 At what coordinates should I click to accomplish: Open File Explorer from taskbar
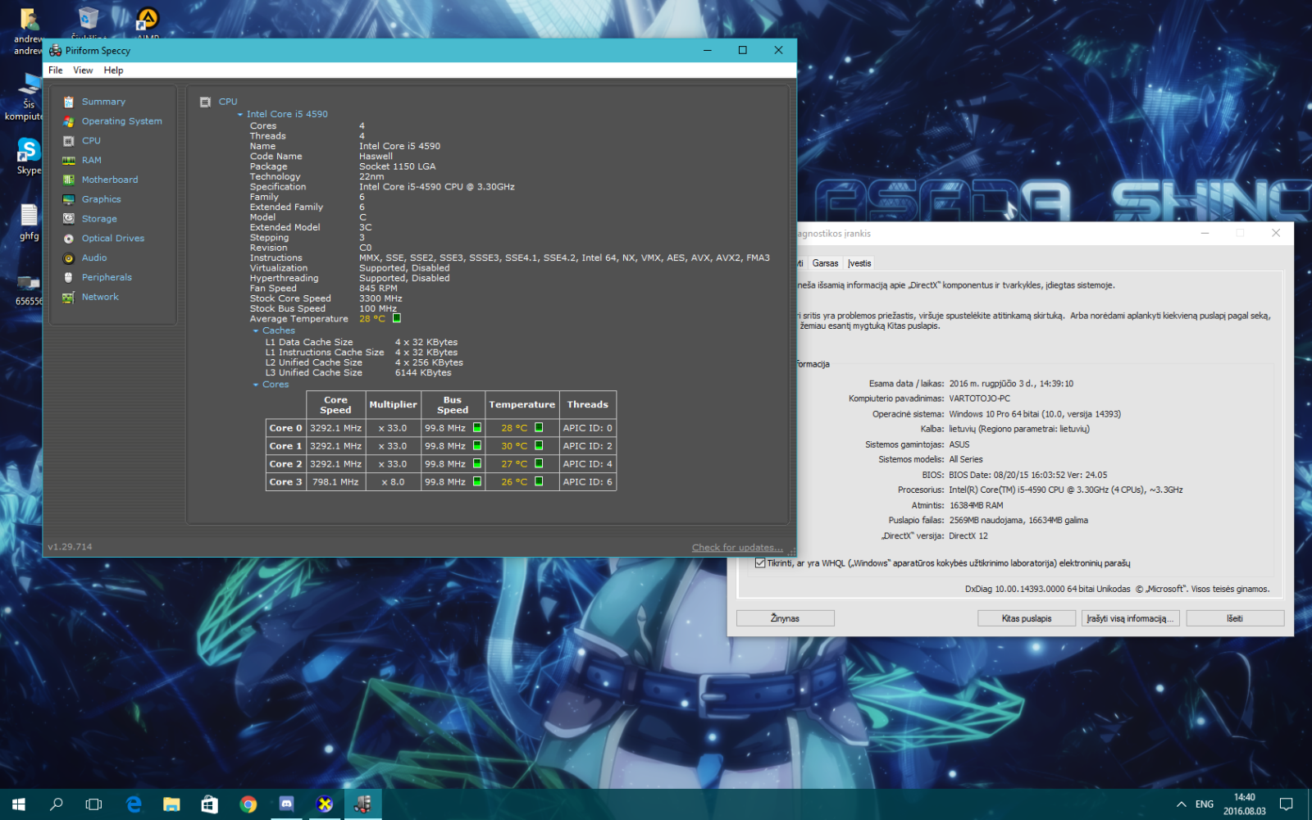171,804
